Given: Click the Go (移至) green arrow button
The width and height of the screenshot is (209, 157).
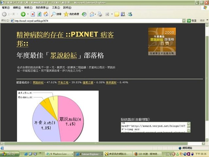Looking at the screenshot, I should point(192,21).
